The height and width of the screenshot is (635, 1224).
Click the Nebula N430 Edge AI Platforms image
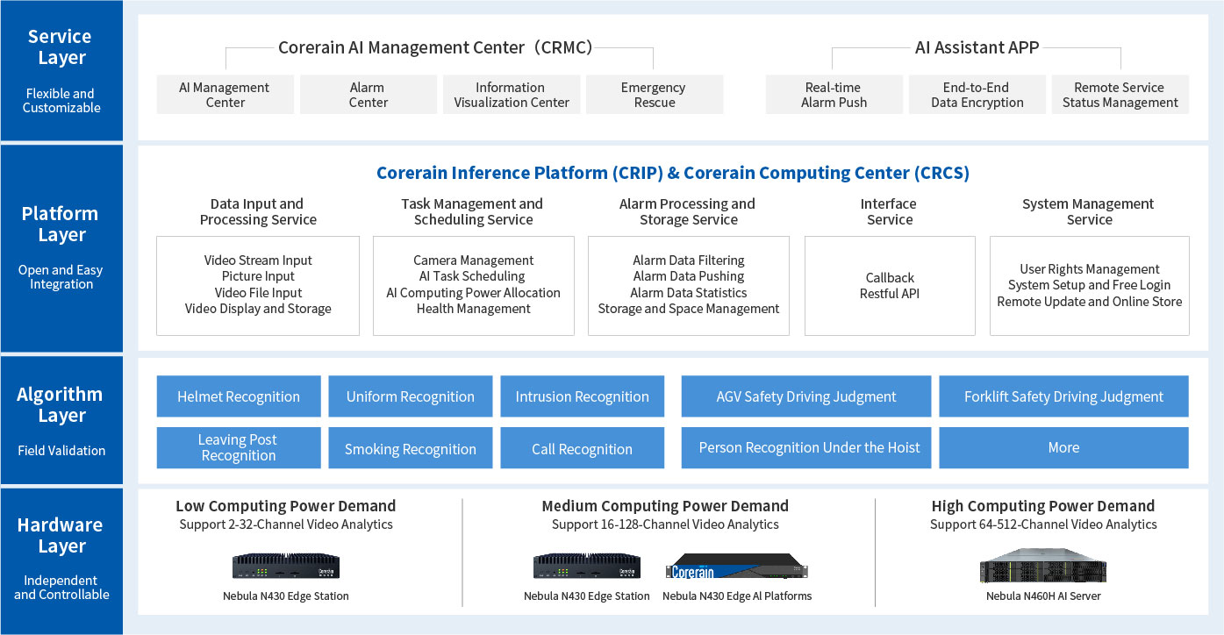tap(737, 566)
